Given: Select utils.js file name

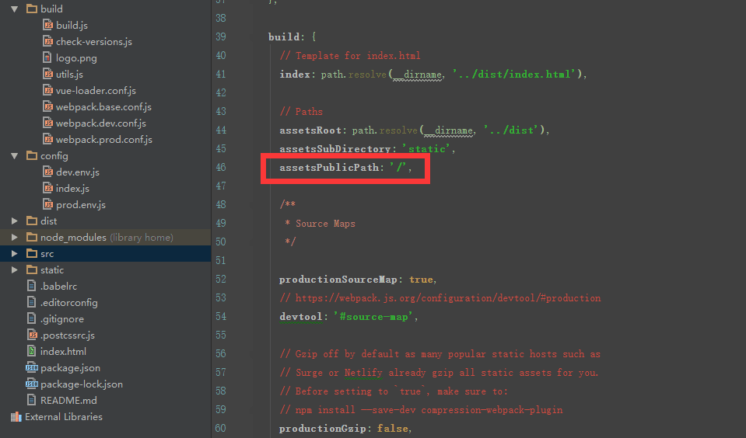Looking at the screenshot, I should (69, 74).
